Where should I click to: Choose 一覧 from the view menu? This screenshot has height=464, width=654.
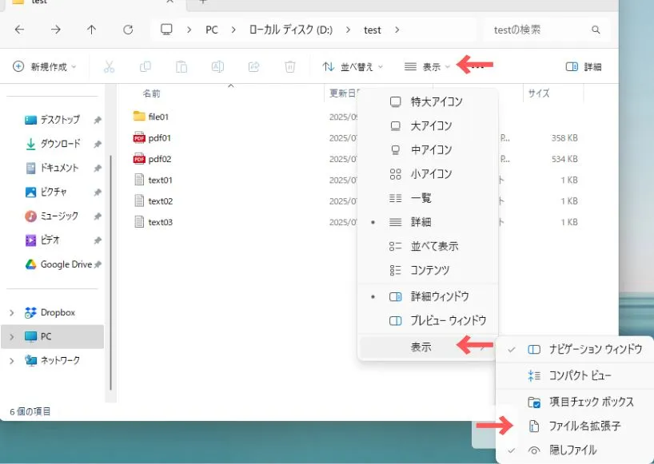(x=421, y=198)
